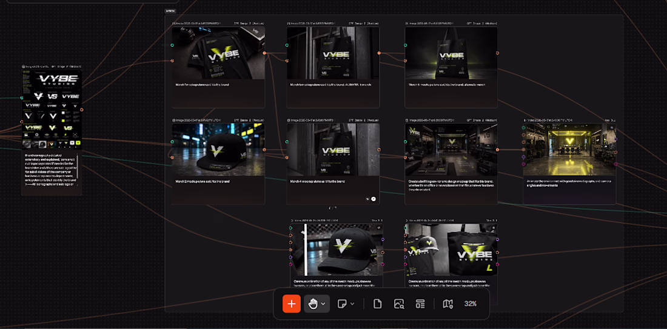Open the 32% zoom level control
Screen dimensions: 667x329
point(471,304)
